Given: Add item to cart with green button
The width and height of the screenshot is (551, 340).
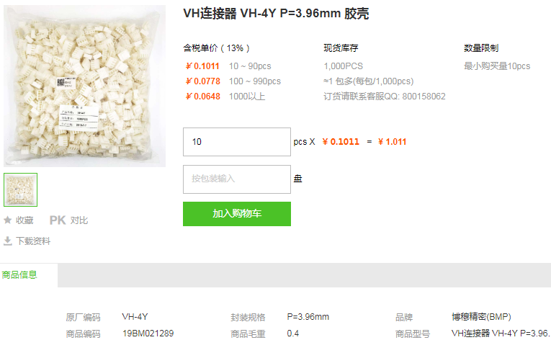Looking at the screenshot, I should click(237, 214).
